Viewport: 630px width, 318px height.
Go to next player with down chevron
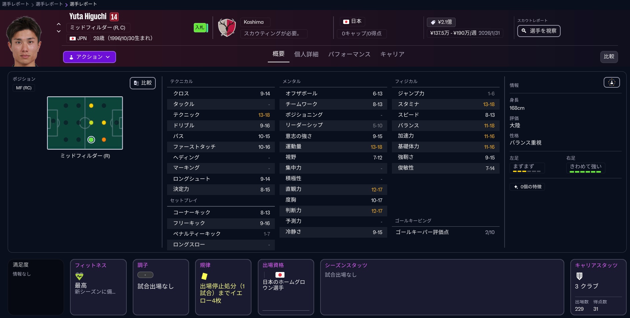coord(59,31)
